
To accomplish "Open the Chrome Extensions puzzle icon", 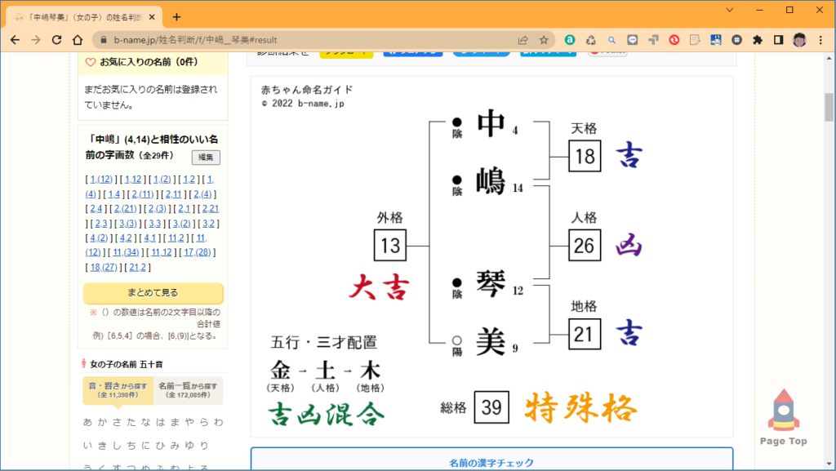I will pyautogui.click(x=757, y=38).
